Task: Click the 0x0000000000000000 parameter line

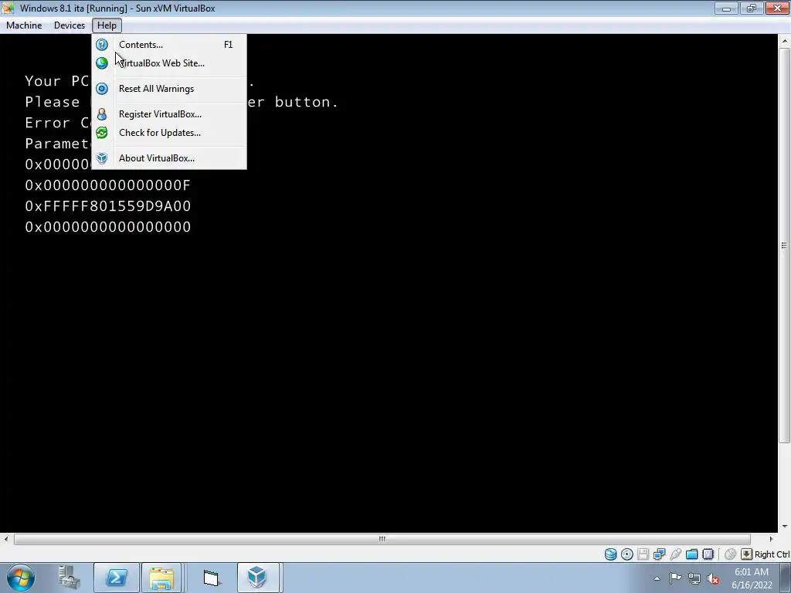Action: [x=108, y=227]
